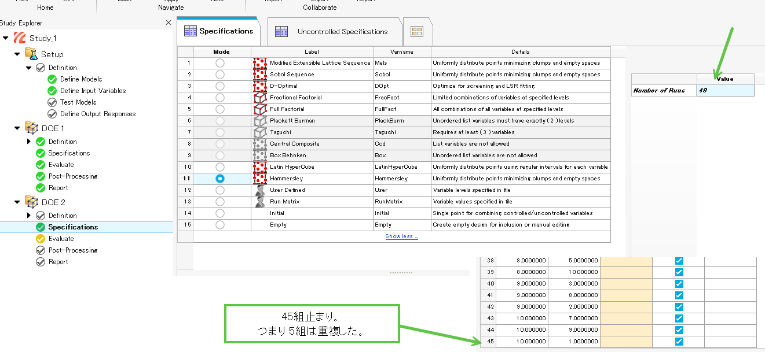Image resolution: width=765 pixels, height=352 pixels.
Task: Open Define Output Responses step
Action: click(x=98, y=114)
